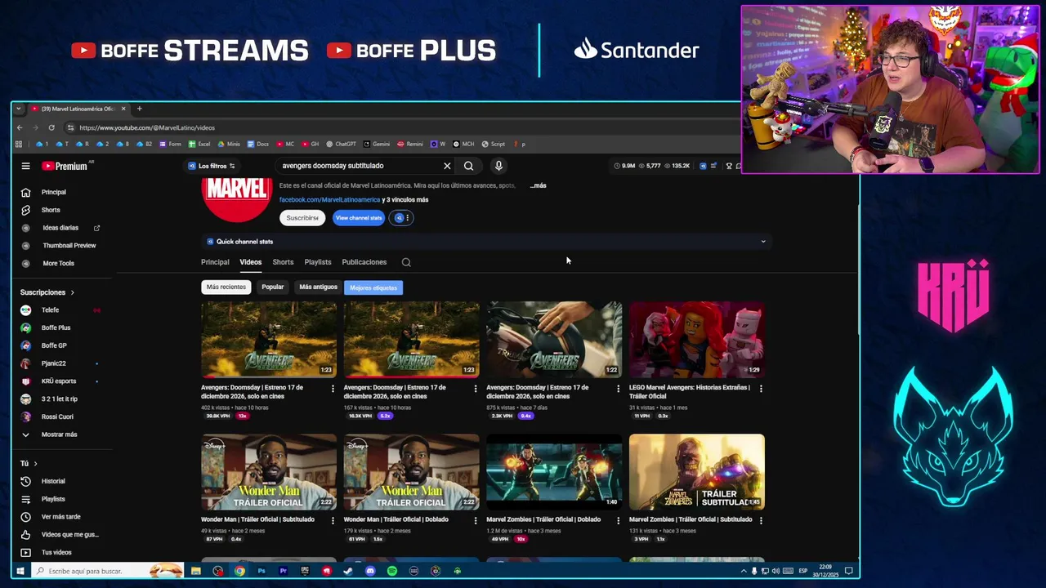Click the View channel stats button
Image resolution: width=1046 pixels, height=588 pixels.
(x=359, y=218)
